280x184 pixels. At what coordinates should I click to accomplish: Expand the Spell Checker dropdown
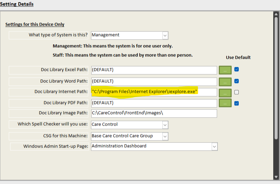pyautogui.click(x=165, y=125)
